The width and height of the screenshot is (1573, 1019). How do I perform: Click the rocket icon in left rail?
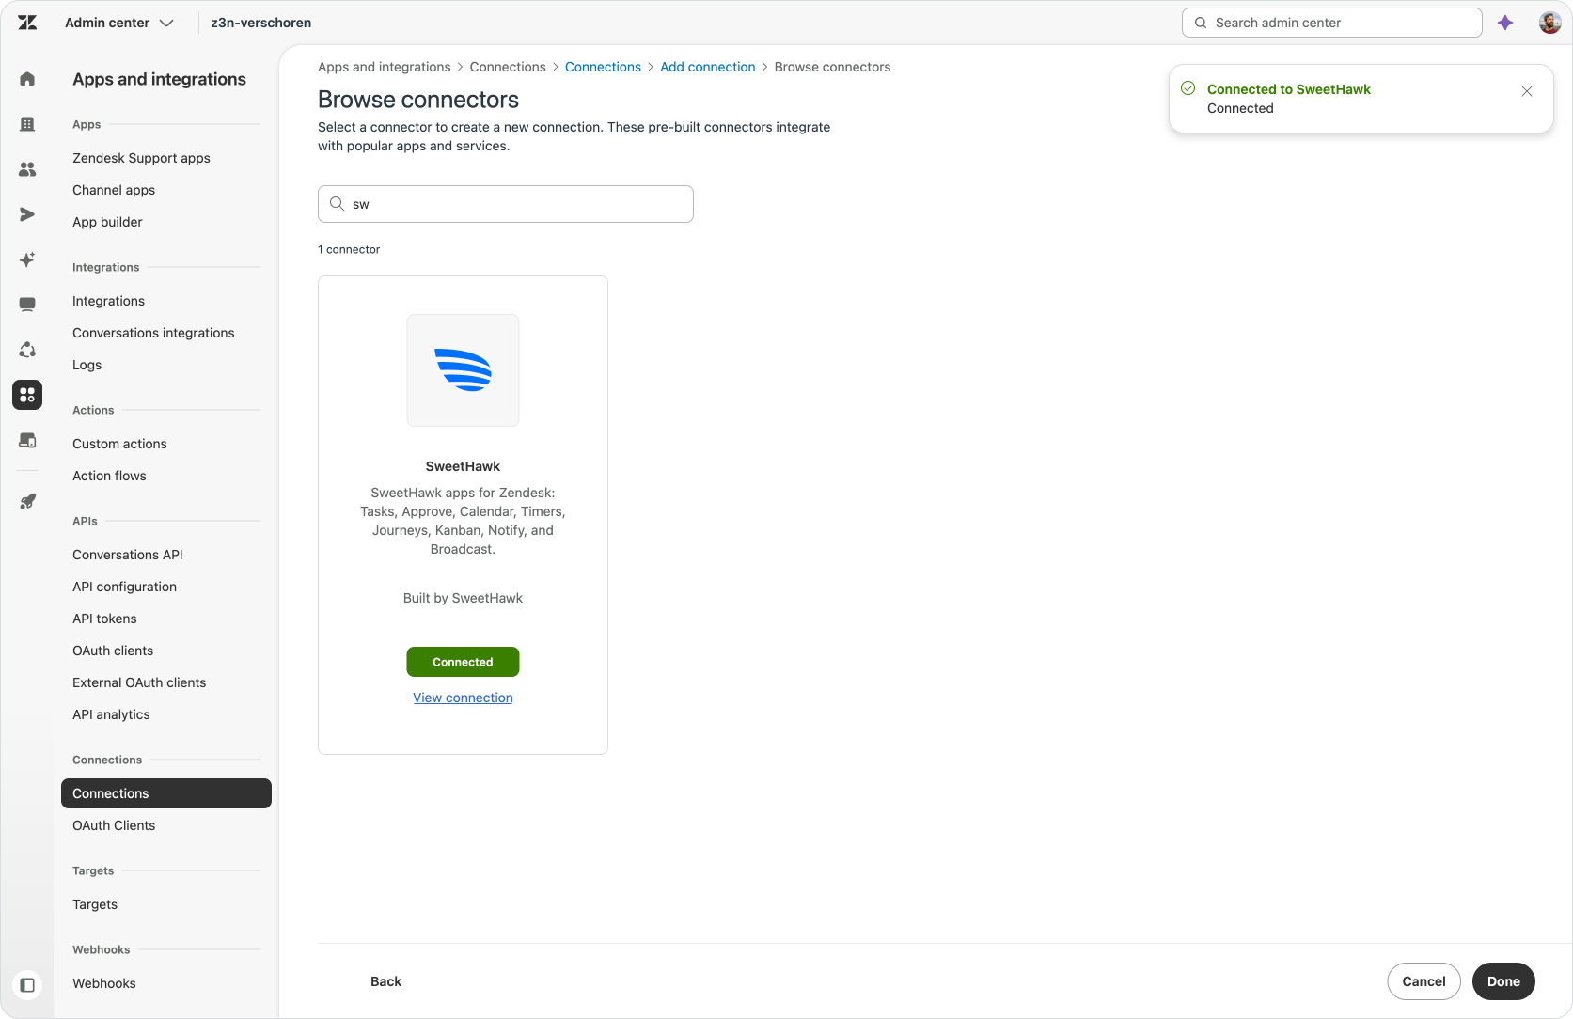tap(27, 501)
